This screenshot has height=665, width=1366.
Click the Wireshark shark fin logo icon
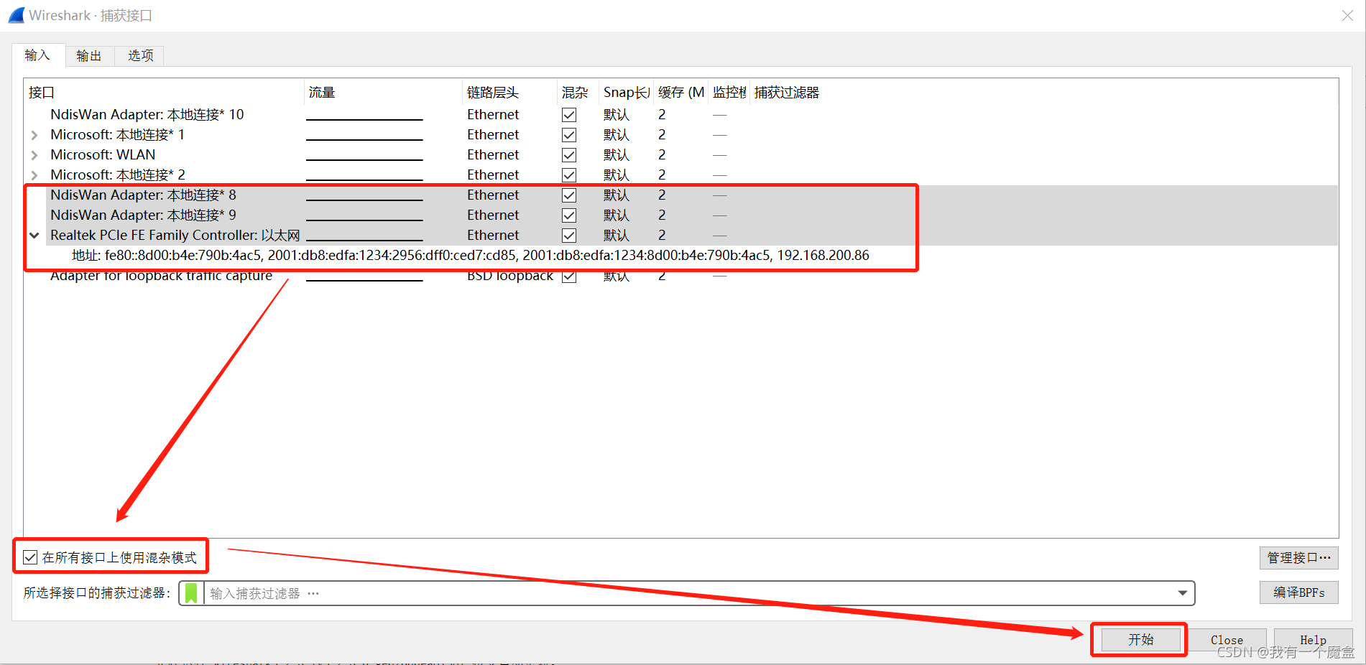17,15
